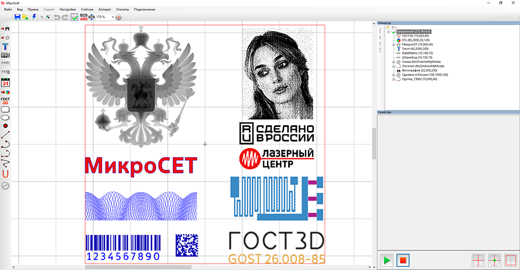This screenshot has height=270, width=520.
Task: Expand the Группа_13662 tree node
Action: coord(394,79)
